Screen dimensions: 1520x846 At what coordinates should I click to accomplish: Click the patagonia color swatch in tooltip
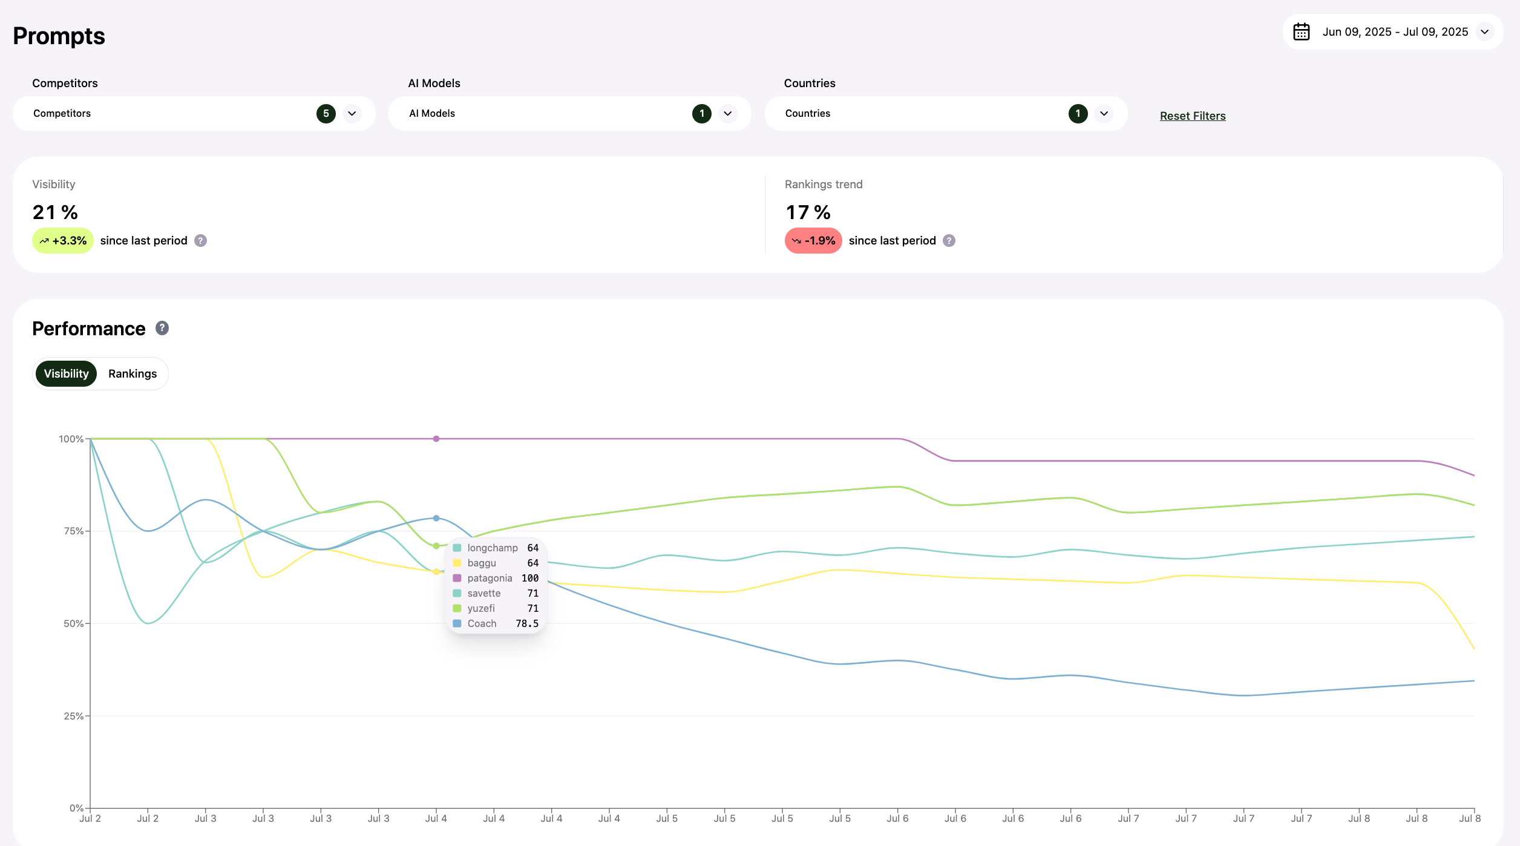point(457,578)
